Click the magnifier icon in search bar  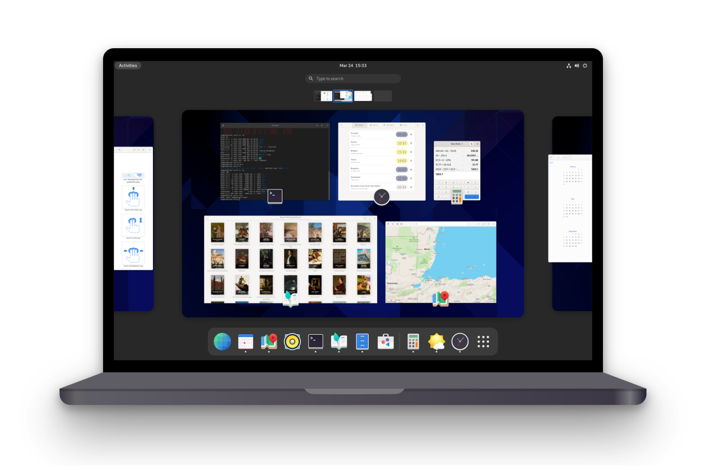(x=311, y=78)
